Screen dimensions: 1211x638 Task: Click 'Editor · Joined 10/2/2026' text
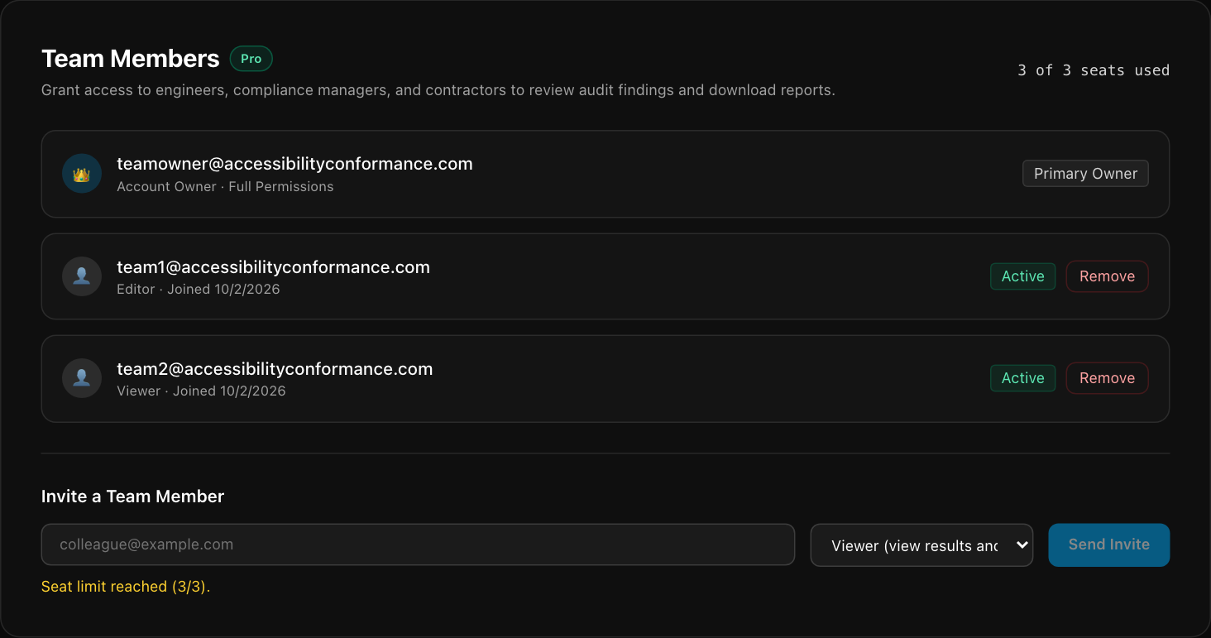(199, 290)
